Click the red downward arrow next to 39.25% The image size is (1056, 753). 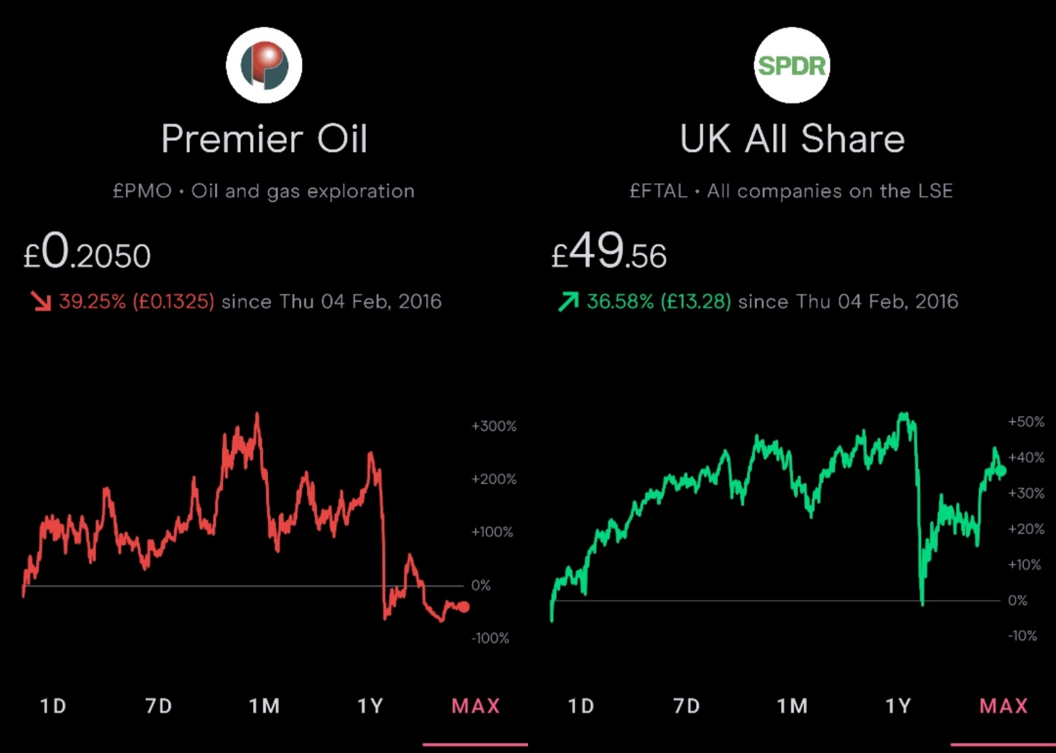[41, 301]
